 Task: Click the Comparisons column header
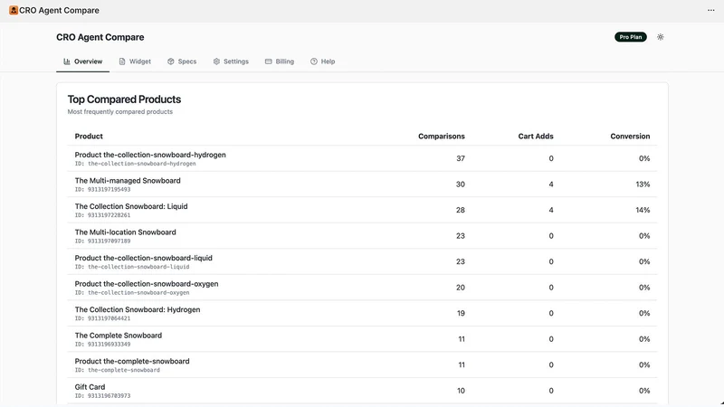click(x=442, y=137)
